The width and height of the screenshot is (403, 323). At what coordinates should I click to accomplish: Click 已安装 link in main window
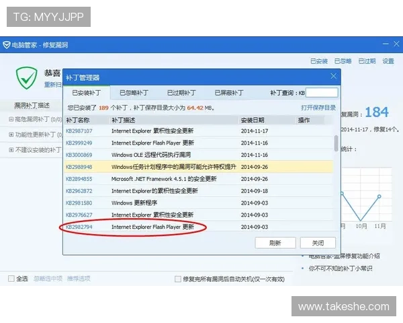point(318,61)
